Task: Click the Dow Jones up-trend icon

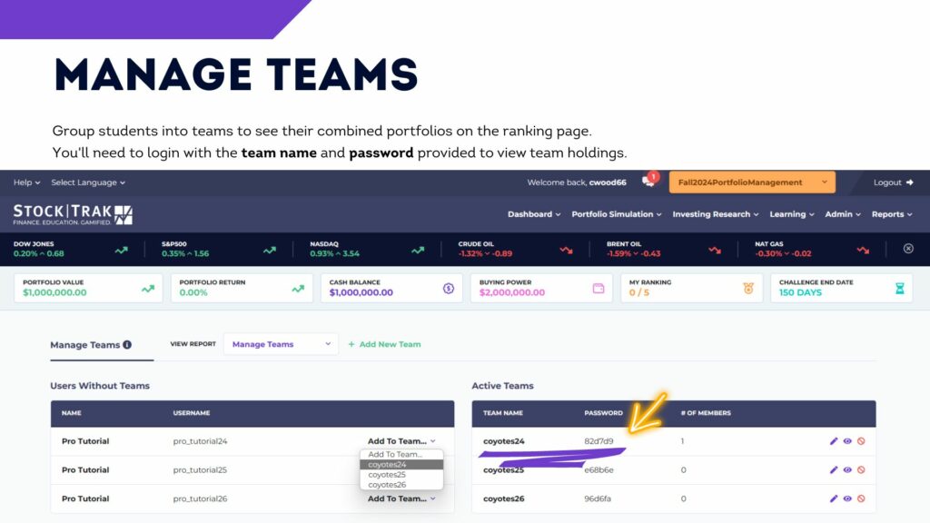Action: (122, 251)
